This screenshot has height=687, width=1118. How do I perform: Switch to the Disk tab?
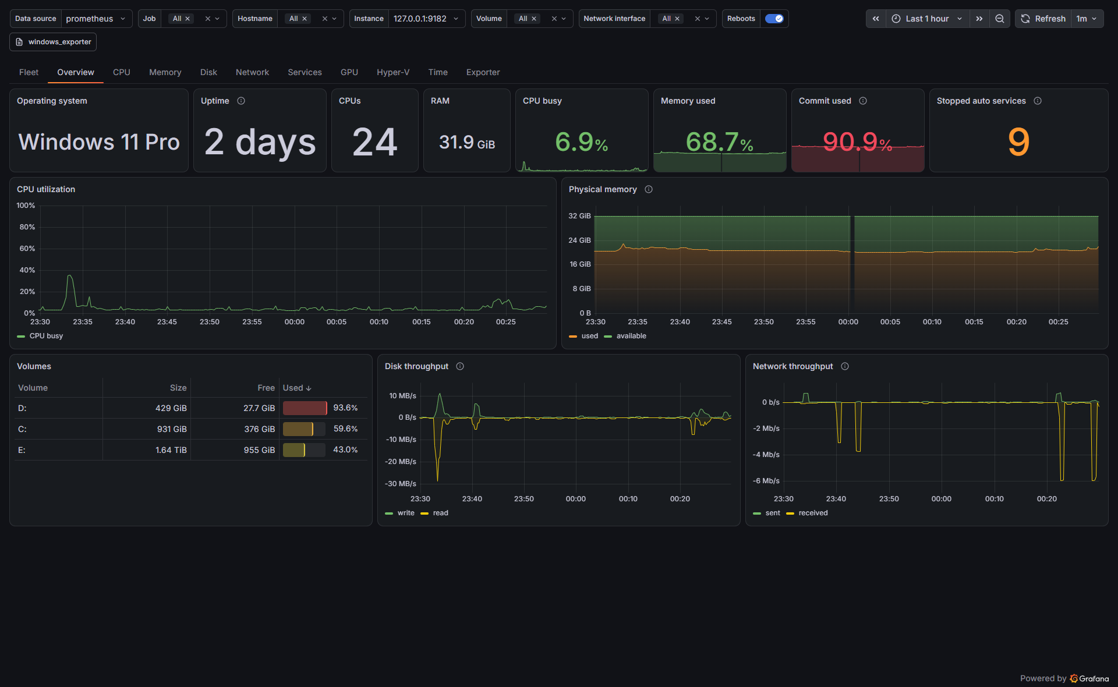pyautogui.click(x=208, y=72)
